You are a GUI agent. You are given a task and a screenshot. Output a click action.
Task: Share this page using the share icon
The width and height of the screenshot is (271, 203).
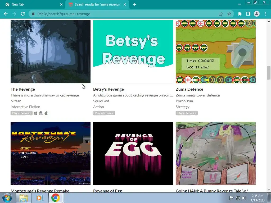tap(221, 14)
